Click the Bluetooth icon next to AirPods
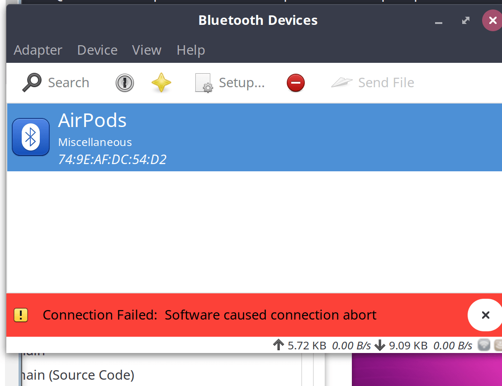The height and width of the screenshot is (386, 502). 30,137
